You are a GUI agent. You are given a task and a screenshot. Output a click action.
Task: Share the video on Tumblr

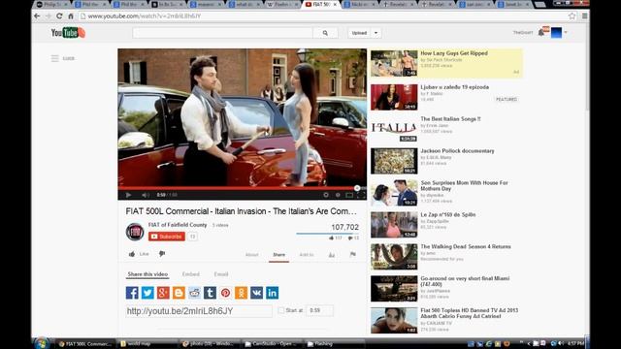(210, 293)
